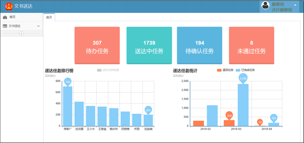This screenshot has width=304, height=143.
Task: Click the tallest bar for 李新广
Action: (68, 106)
